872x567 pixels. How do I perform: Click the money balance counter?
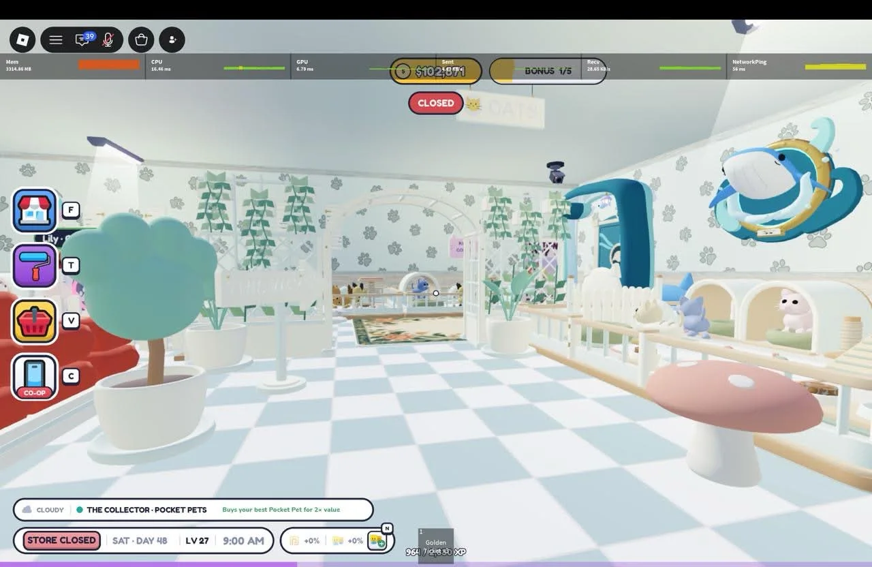(436, 71)
